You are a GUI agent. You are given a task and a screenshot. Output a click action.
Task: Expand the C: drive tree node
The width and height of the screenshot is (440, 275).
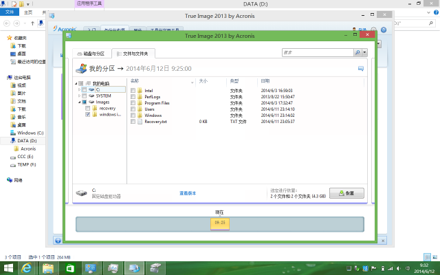[80, 90]
